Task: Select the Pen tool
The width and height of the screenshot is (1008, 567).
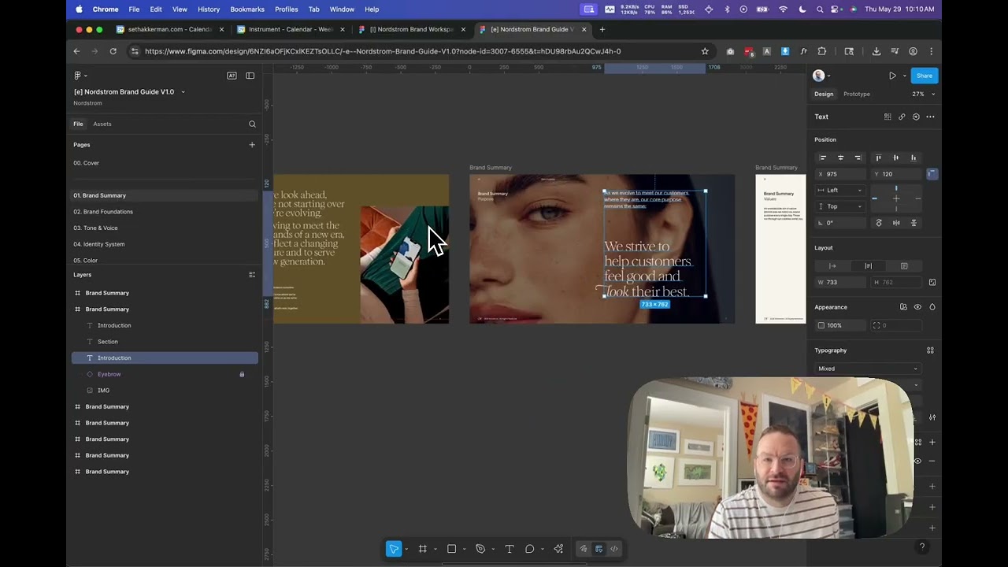Action: pyautogui.click(x=480, y=549)
